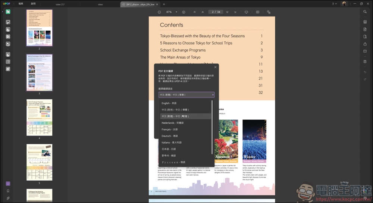This screenshot has width=373, height=203.
Task: Click the Undo arrow in right sidebar
Action: [x=365, y=72]
